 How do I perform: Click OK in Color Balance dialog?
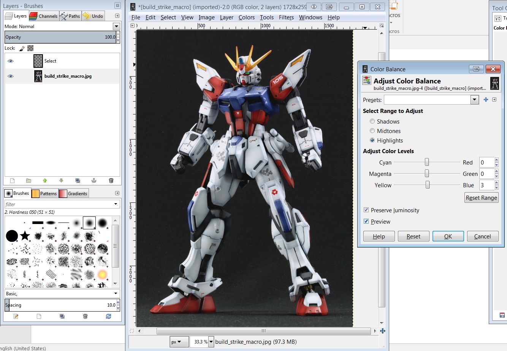pyautogui.click(x=448, y=236)
